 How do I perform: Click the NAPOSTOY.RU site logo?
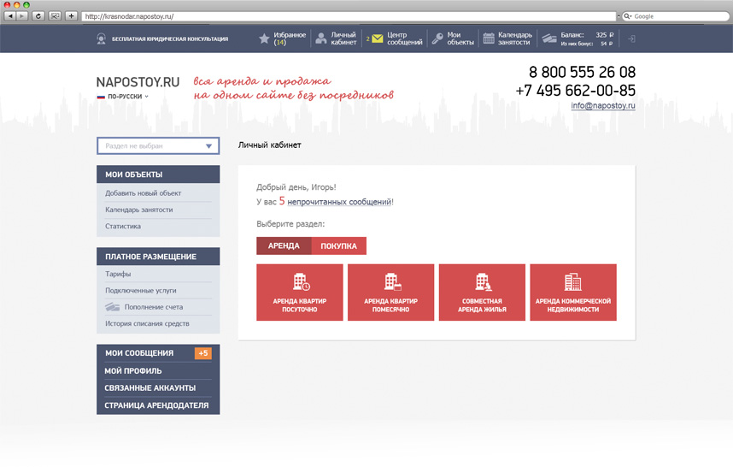pyautogui.click(x=138, y=82)
